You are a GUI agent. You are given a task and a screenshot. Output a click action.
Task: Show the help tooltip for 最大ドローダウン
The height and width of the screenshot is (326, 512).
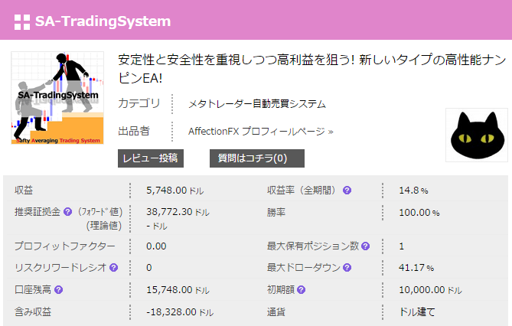(347, 268)
